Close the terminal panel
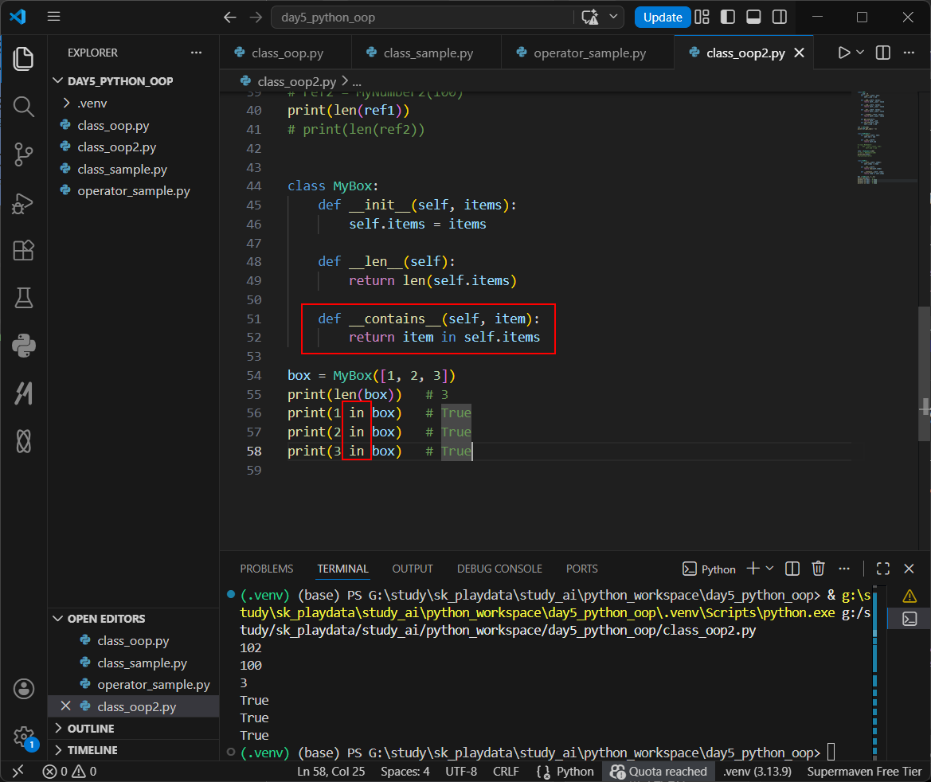The height and width of the screenshot is (782, 931). [909, 569]
